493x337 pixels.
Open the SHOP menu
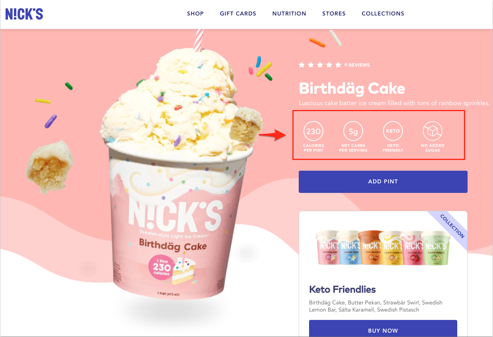(x=195, y=13)
